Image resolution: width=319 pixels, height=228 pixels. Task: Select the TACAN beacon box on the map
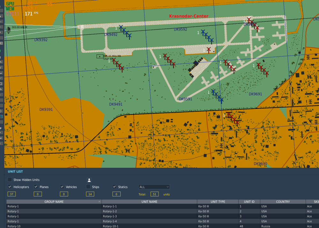coord(100,56)
